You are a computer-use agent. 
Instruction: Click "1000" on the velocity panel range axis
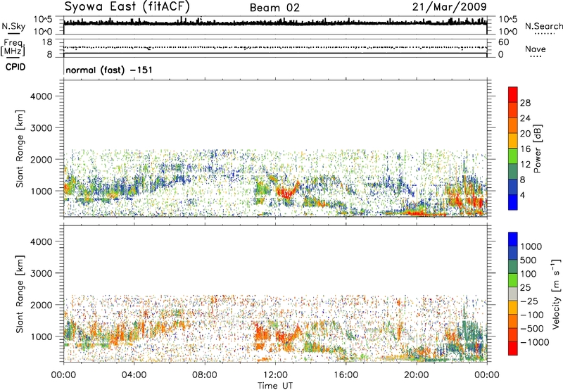click(x=42, y=336)
